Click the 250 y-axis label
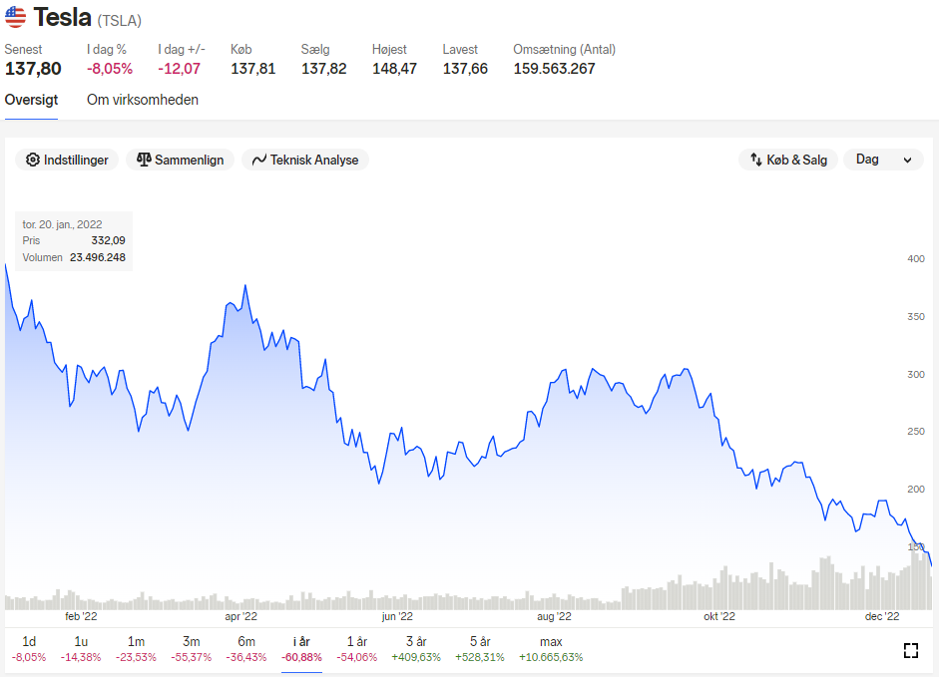 [916, 431]
